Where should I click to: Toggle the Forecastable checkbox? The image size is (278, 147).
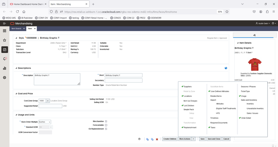click(106, 125)
